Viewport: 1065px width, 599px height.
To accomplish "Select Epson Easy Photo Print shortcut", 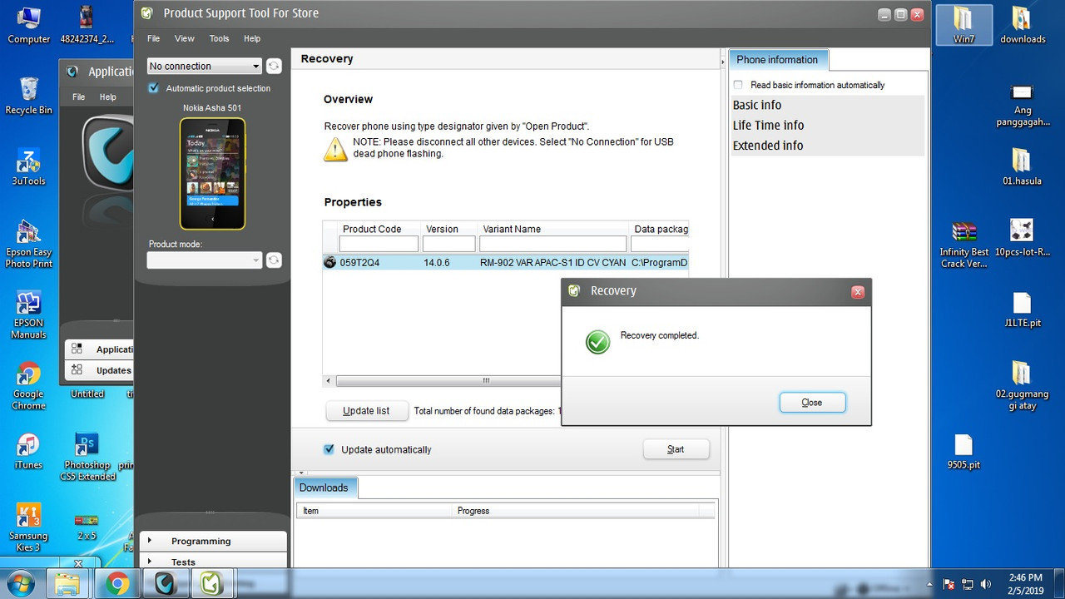I will pyautogui.click(x=28, y=244).
